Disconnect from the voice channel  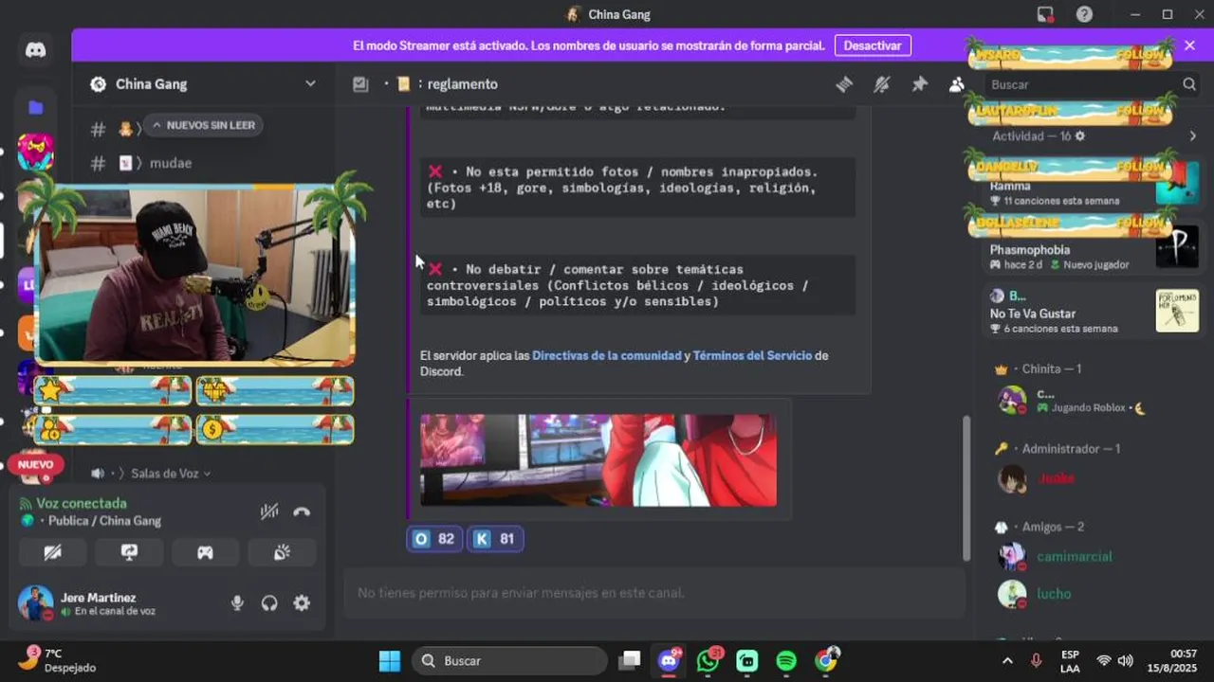302,511
